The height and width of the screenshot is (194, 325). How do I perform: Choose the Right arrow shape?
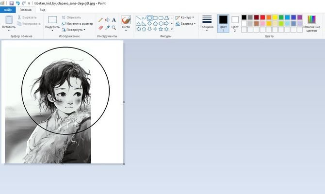(x=166, y=24)
